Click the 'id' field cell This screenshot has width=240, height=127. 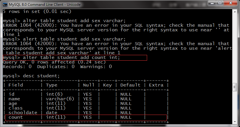[x=11, y=94]
